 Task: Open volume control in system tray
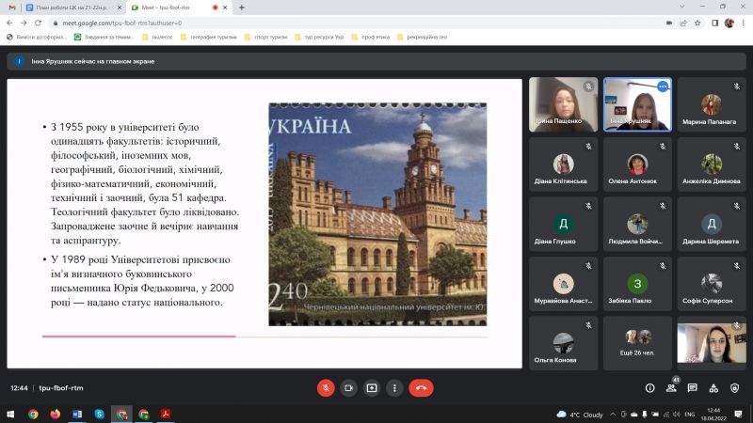(676, 415)
